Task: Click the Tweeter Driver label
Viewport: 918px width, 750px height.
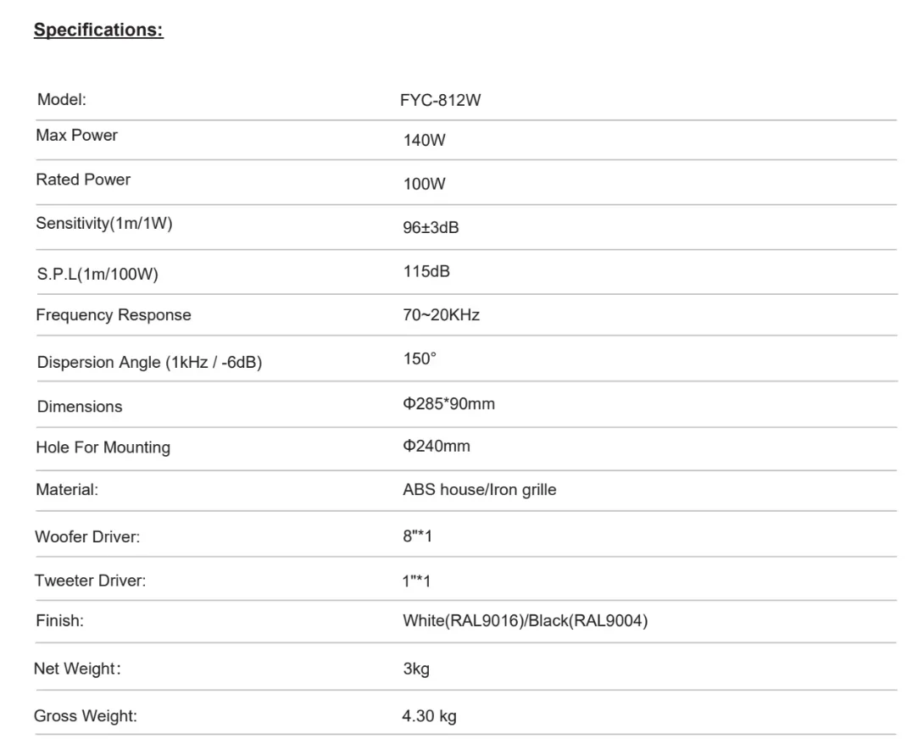Action: (90, 581)
